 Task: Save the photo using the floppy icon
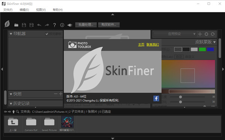pyautogui.click(x=24, y=25)
